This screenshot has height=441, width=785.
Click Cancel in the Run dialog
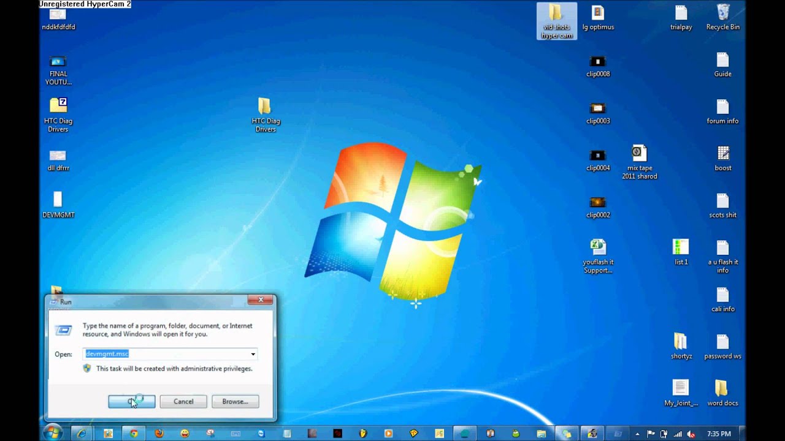pos(183,401)
